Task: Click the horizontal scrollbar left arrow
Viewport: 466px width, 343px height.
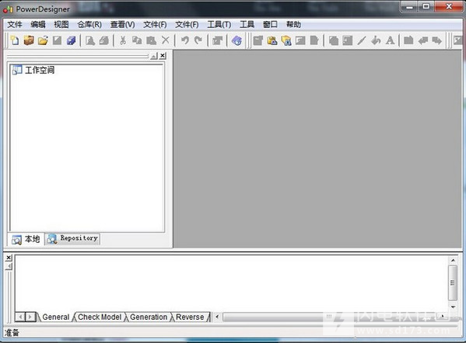Action: point(217,317)
